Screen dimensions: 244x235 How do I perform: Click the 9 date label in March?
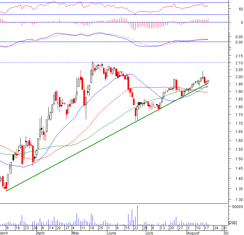[7, 228]
